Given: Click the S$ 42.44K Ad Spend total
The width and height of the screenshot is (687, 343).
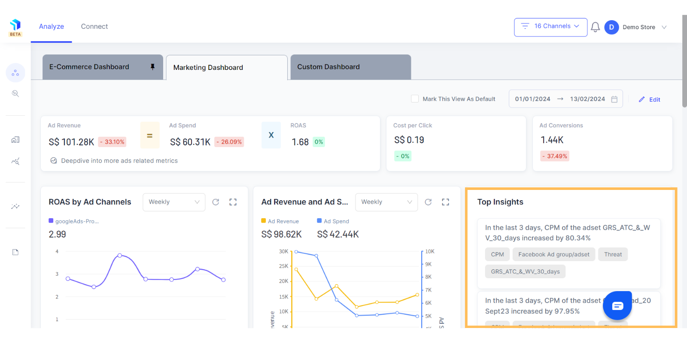Looking at the screenshot, I should point(338,235).
